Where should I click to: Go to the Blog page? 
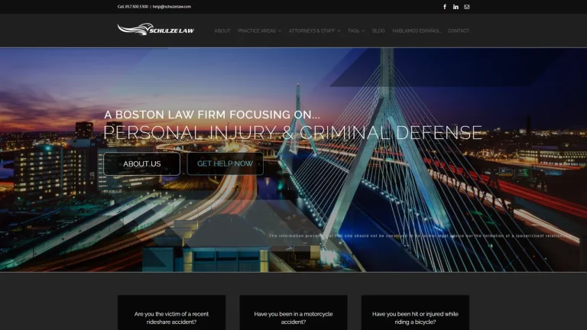[x=378, y=31]
